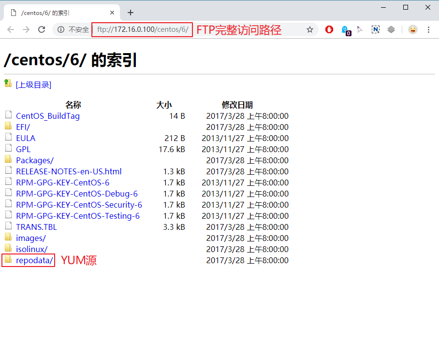Open the images/ folder
The image size is (439, 352).
coord(31,238)
